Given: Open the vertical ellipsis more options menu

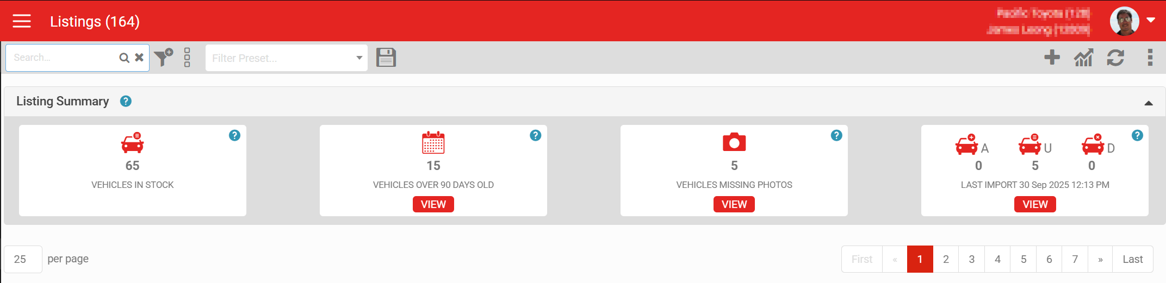Looking at the screenshot, I should [1150, 58].
